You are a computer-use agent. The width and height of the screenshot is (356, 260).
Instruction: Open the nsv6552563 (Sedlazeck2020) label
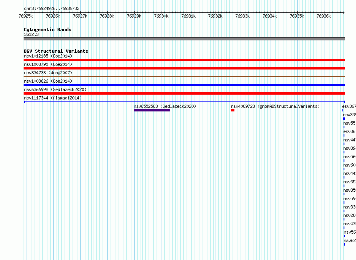(165, 106)
